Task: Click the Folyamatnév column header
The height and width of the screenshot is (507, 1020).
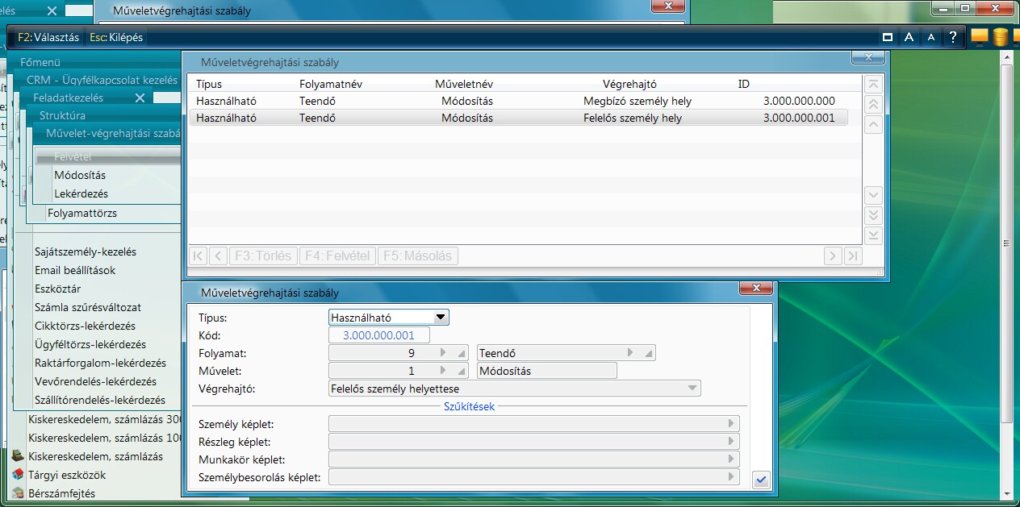Action: tap(332, 84)
